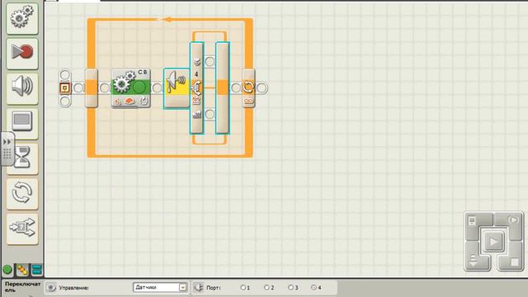The width and height of the screenshot is (528, 297).
Task: Click the program starting point icon
Action: (64, 88)
